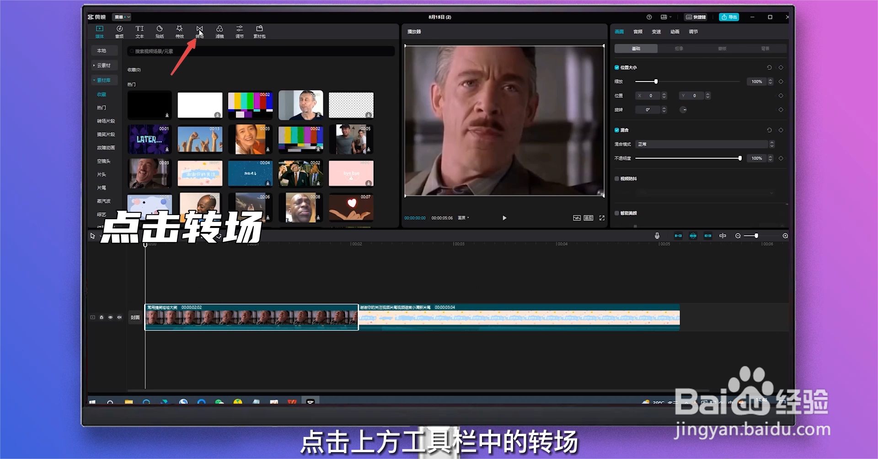Image resolution: width=878 pixels, height=459 pixels.
Task: Switch to the 动画 animation tab
Action: (675, 32)
